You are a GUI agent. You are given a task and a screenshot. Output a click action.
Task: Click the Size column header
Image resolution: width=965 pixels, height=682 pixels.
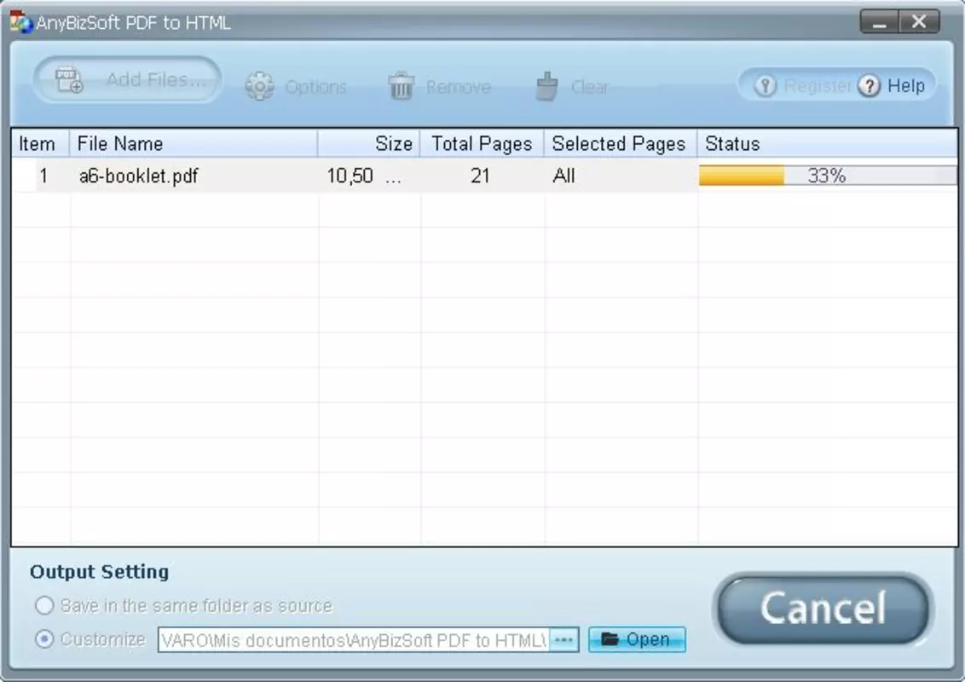point(368,143)
